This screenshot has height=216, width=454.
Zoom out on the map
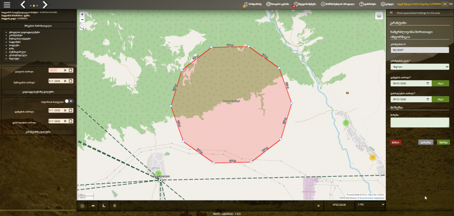82,20
